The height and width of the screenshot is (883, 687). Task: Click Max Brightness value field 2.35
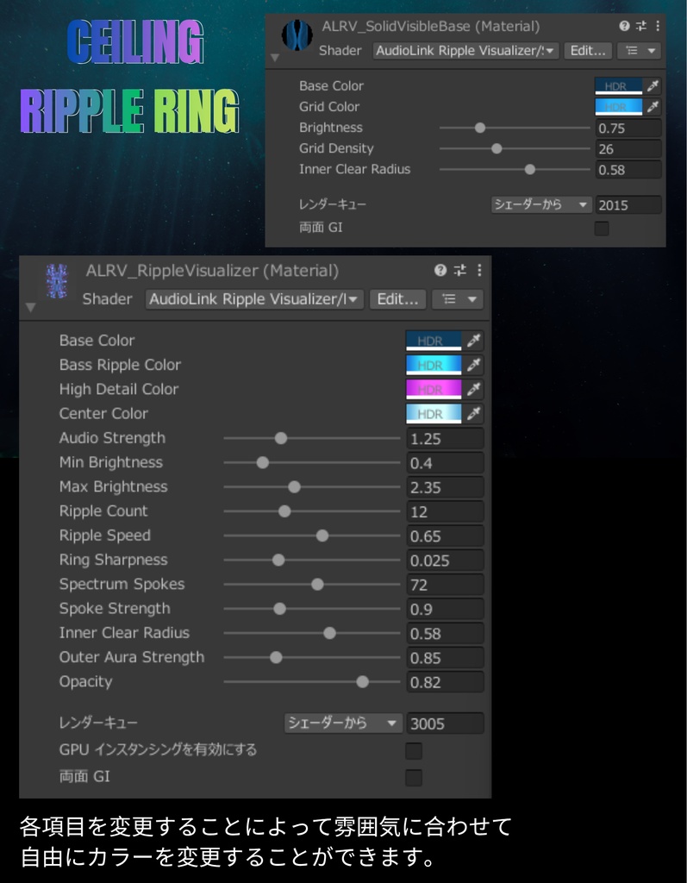445,487
